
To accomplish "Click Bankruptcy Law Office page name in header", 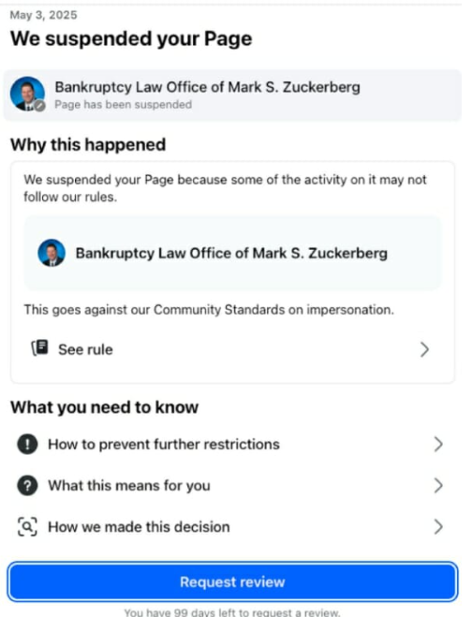I will [x=208, y=87].
